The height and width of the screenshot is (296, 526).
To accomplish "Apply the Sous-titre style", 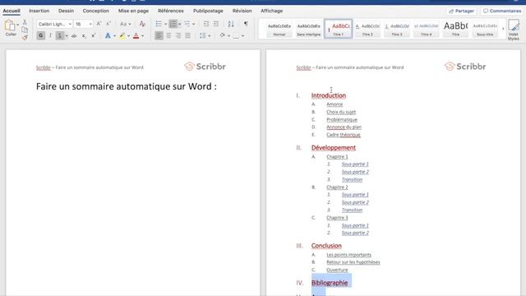I will pos(485,29).
